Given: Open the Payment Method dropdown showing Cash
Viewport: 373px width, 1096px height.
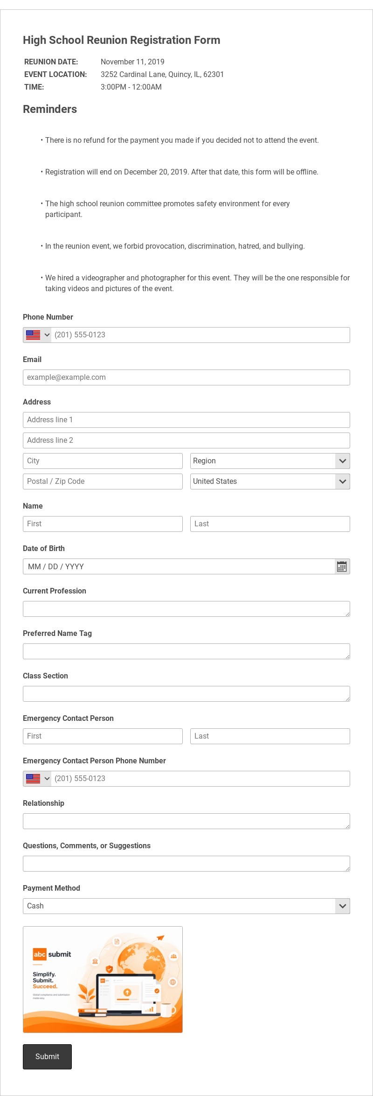Looking at the screenshot, I should pyautogui.click(x=186, y=906).
